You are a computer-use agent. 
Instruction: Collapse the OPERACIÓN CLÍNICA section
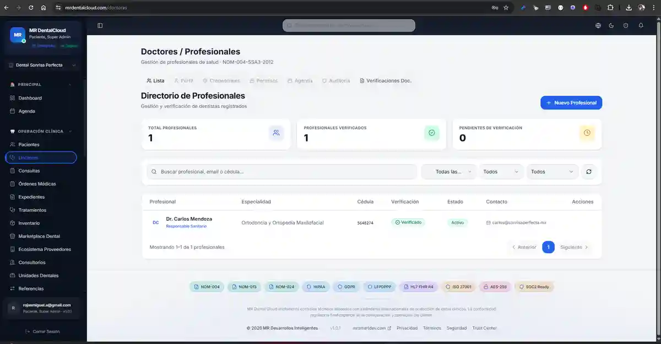[x=41, y=132]
